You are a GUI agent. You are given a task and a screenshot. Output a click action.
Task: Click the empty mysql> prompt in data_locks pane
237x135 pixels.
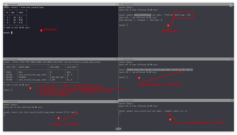pos(8,90)
